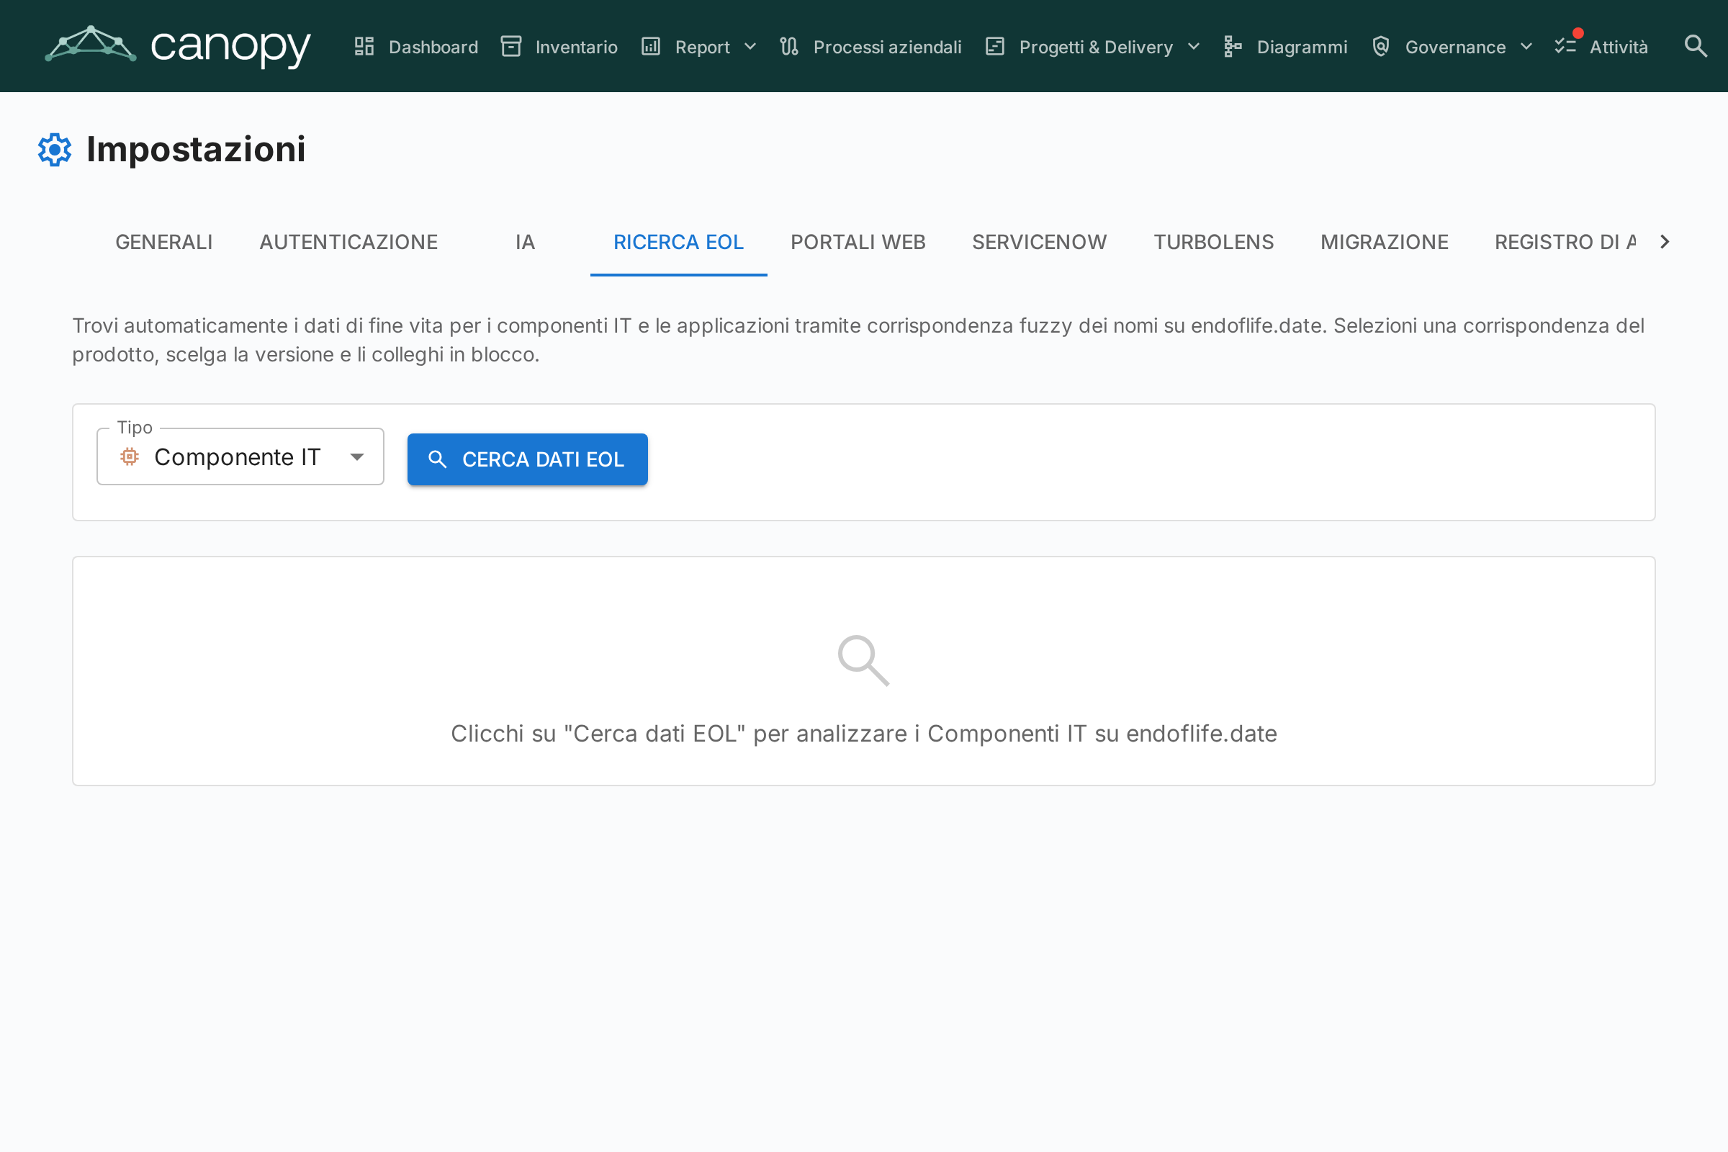1728x1152 pixels.
Task: Open Processi aziendali from navbar
Action: click(888, 47)
